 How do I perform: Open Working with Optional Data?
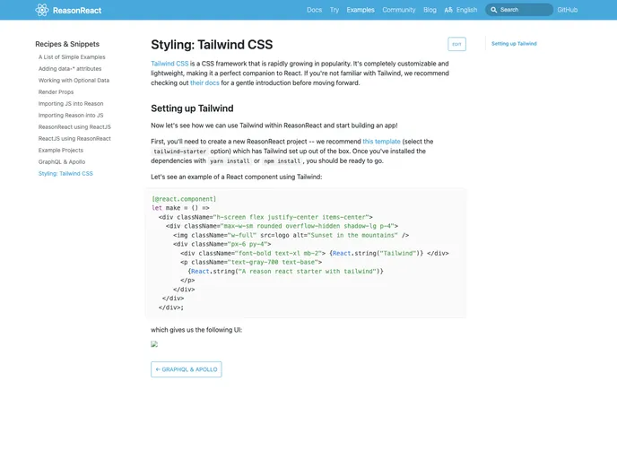(x=74, y=81)
